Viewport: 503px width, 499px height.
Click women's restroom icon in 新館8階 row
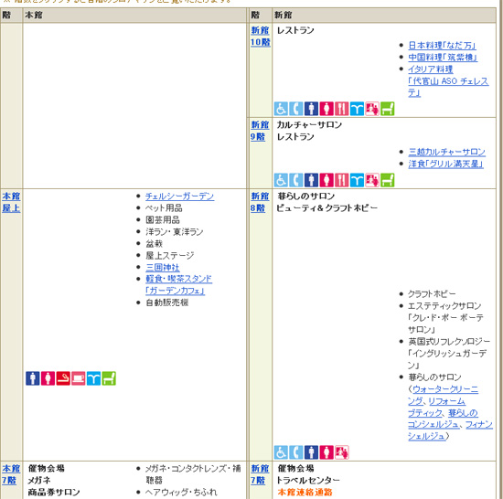coord(326,452)
